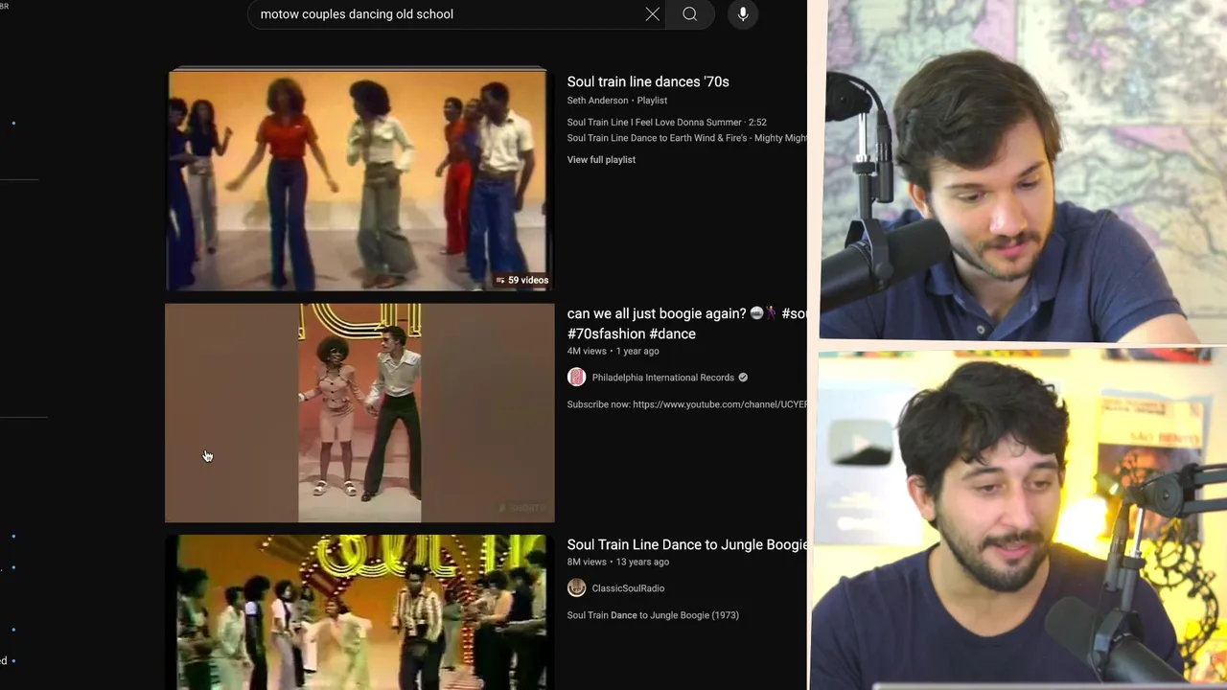Play 'Soul Train Line Dance to Earth Wind & Fire's' track
The height and width of the screenshot is (690, 1227).
click(x=686, y=138)
